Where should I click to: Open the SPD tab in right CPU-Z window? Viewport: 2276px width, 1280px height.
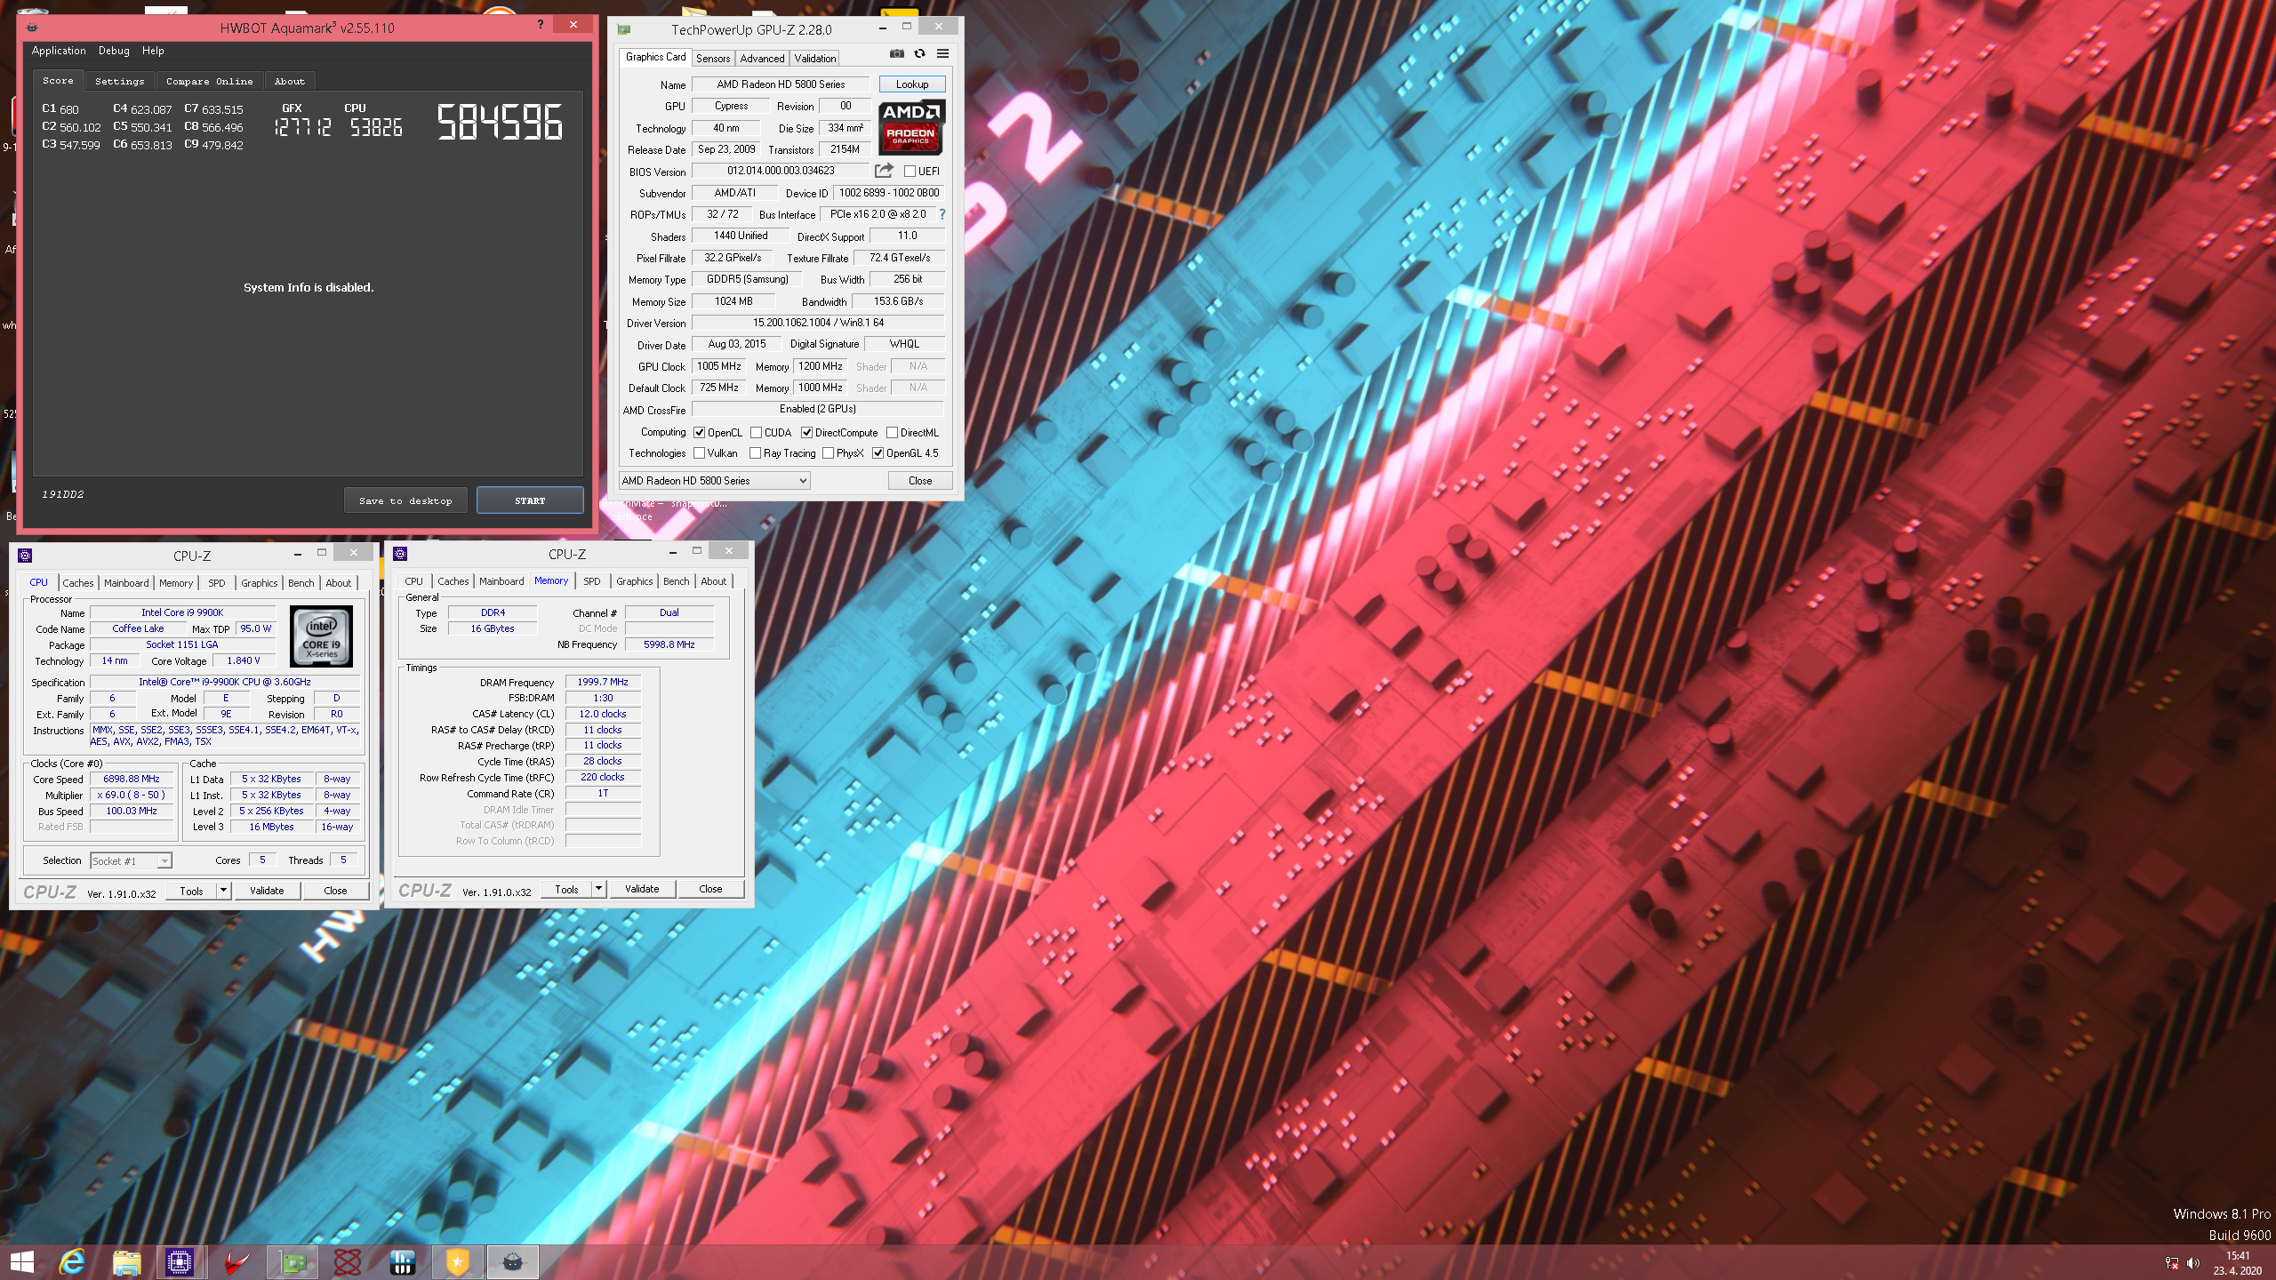592,581
